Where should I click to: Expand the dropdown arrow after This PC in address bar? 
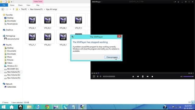pyautogui.click(x=28, y=9)
